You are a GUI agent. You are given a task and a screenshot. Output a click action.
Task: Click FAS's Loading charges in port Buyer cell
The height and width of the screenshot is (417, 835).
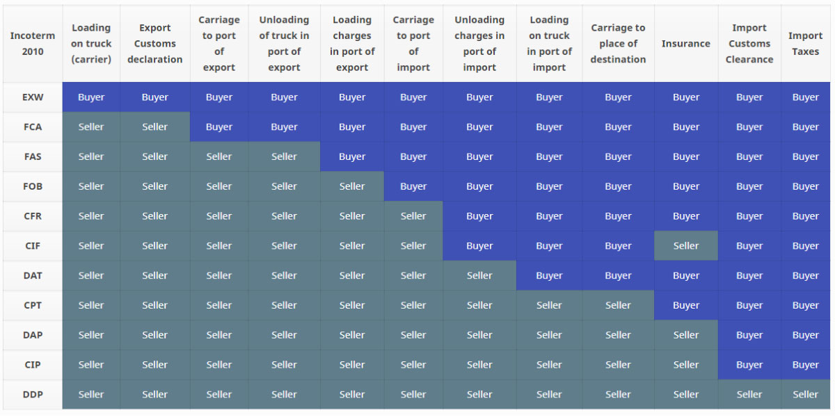pyautogui.click(x=352, y=156)
